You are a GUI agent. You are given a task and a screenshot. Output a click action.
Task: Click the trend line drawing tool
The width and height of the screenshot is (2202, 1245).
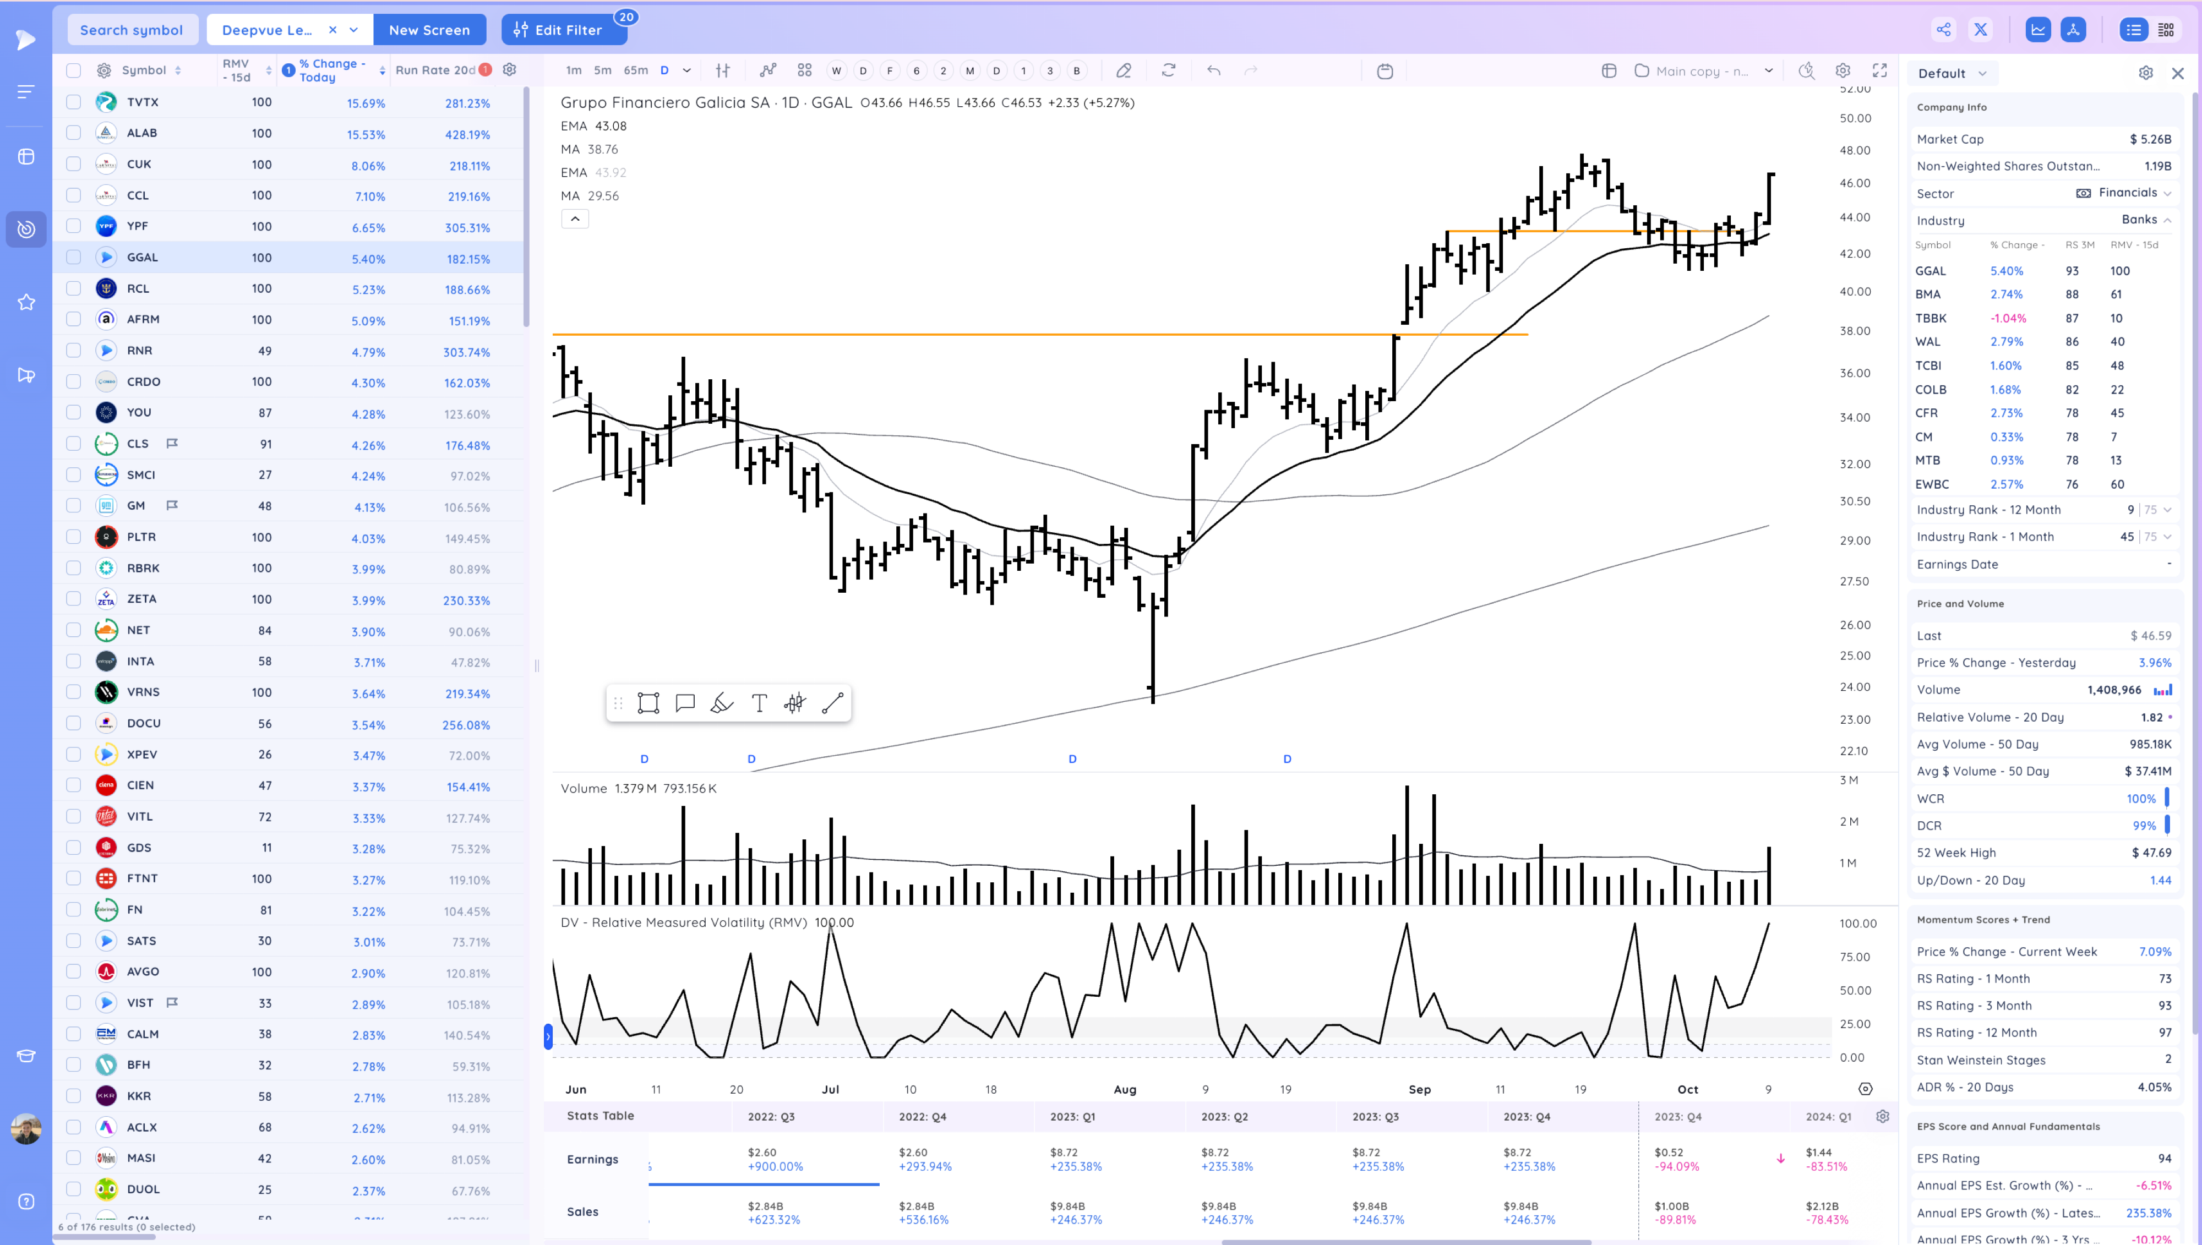tap(832, 703)
